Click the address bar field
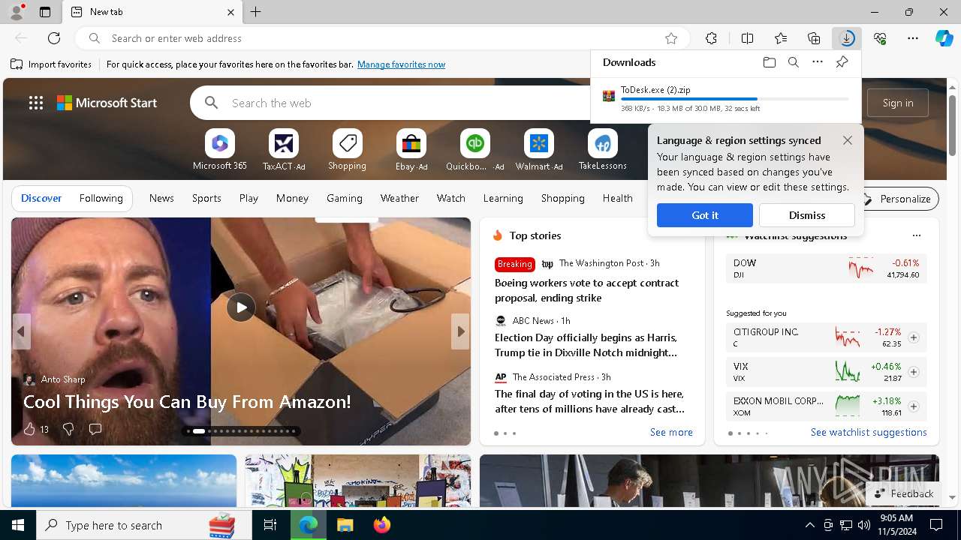Image resolution: width=961 pixels, height=540 pixels. click(x=383, y=38)
